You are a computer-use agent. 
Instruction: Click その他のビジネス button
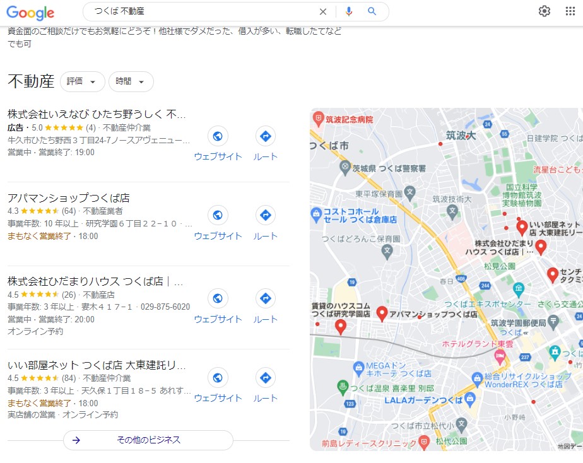pos(148,440)
